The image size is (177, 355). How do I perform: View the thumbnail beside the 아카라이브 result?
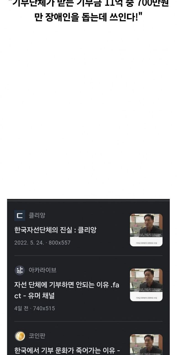click(146, 285)
